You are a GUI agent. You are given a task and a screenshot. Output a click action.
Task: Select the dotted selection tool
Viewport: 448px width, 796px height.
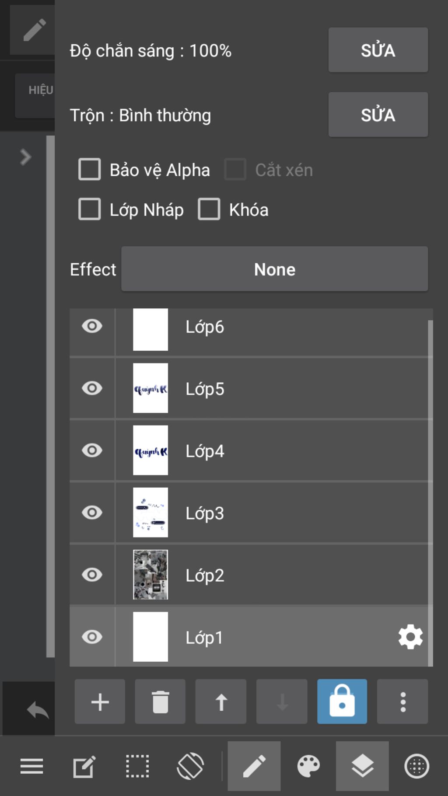(137, 766)
